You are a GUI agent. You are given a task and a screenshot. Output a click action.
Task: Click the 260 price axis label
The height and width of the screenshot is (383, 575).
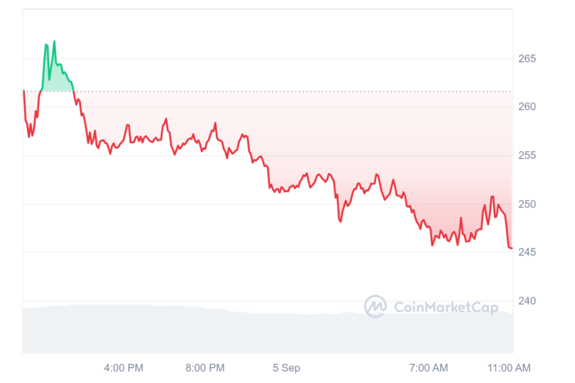(527, 107)
